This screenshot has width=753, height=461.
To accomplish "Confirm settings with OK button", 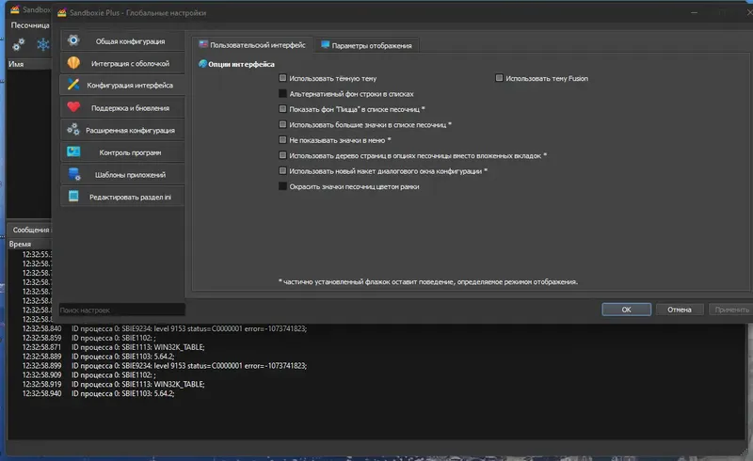I will click(626, 310).
